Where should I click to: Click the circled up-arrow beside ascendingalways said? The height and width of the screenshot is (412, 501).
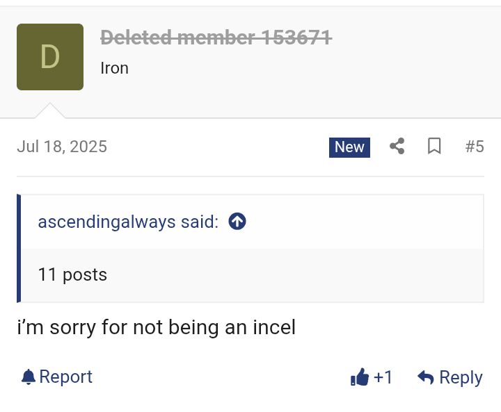pos(237,221)
